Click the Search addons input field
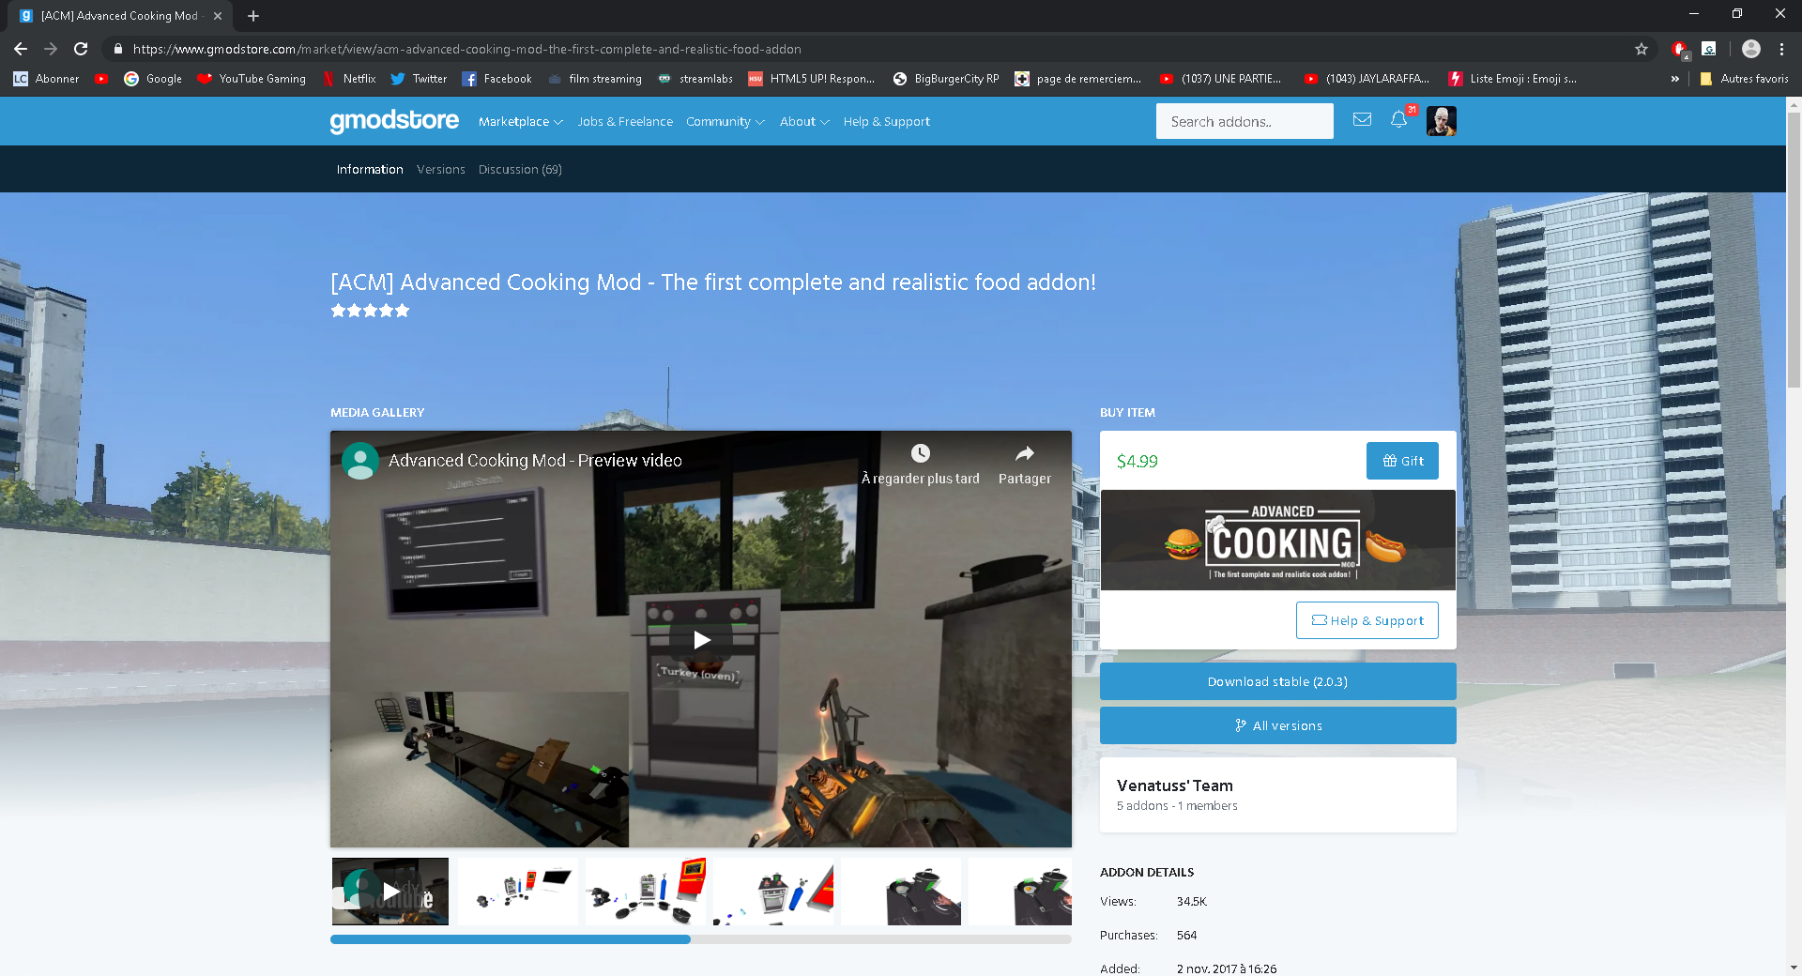This screenshot has width=1802, height=976. (1245, 121)
